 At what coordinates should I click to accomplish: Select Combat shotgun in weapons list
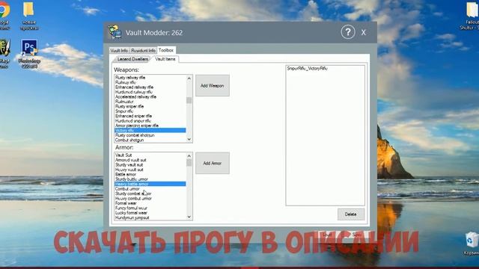pos(150,140)
